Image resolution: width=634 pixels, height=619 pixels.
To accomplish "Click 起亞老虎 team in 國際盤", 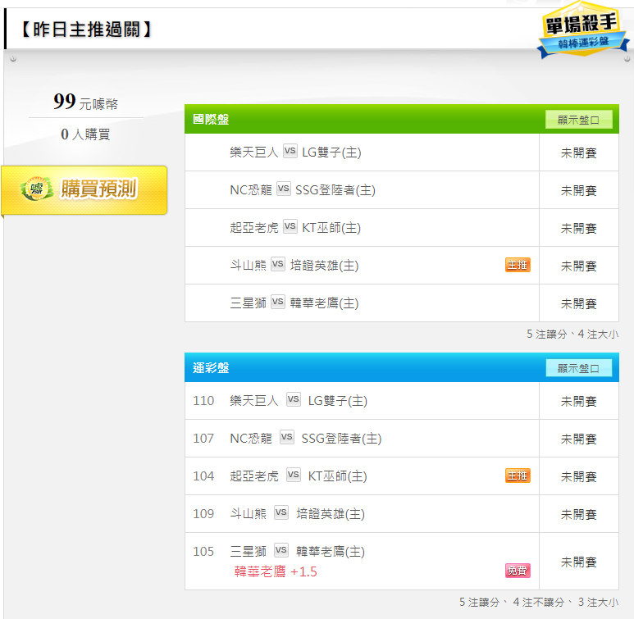I will [x=254, y=228].
